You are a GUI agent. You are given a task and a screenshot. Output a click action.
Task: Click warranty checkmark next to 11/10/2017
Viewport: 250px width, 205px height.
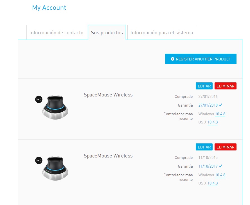pyautogui.click(x=221, y=166)
